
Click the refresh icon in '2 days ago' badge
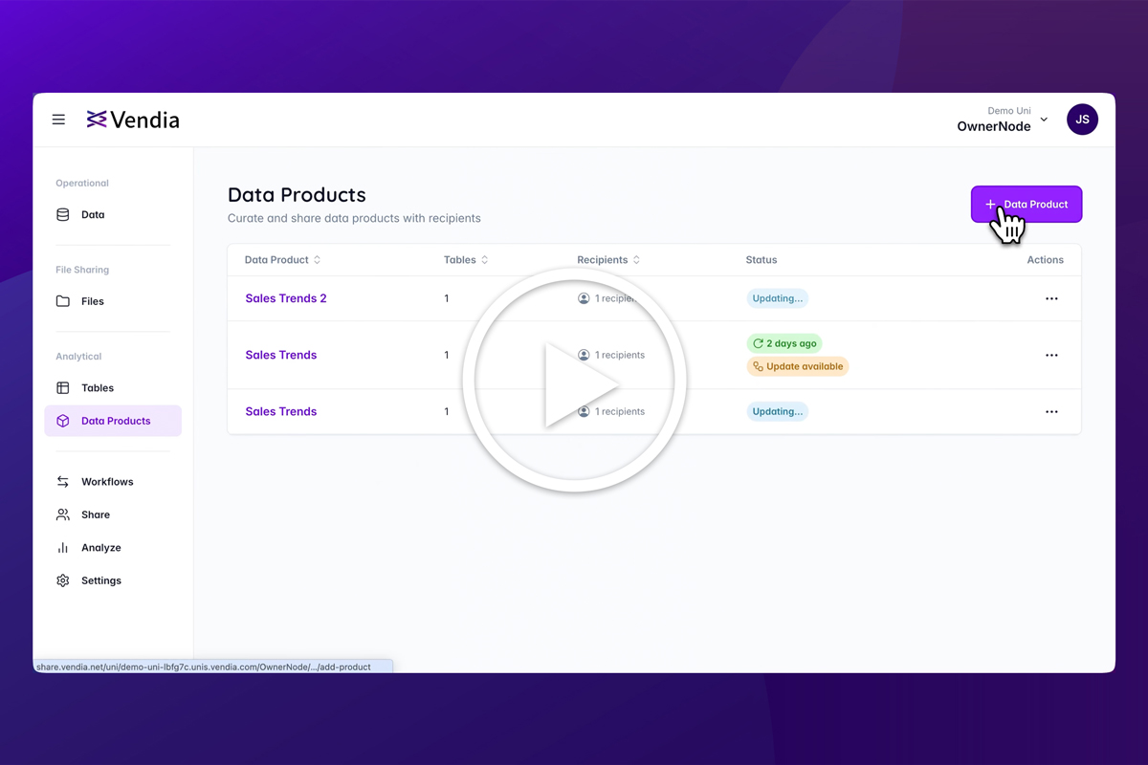(x=758, y=343)
